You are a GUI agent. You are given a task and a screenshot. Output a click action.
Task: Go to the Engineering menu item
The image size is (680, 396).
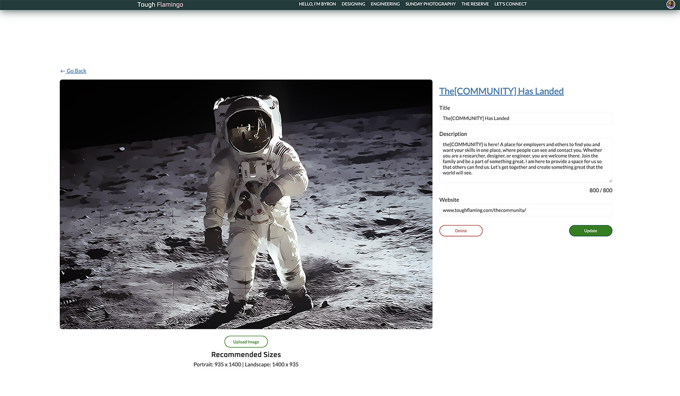coord(385,4)
